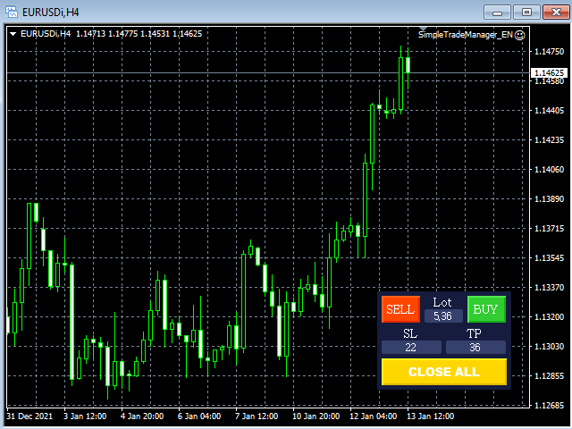The width and height of the screenshot is (572, 429).
Task: Click the 3 Jan 12:00 time axis label
Action: tap(85, 416)
